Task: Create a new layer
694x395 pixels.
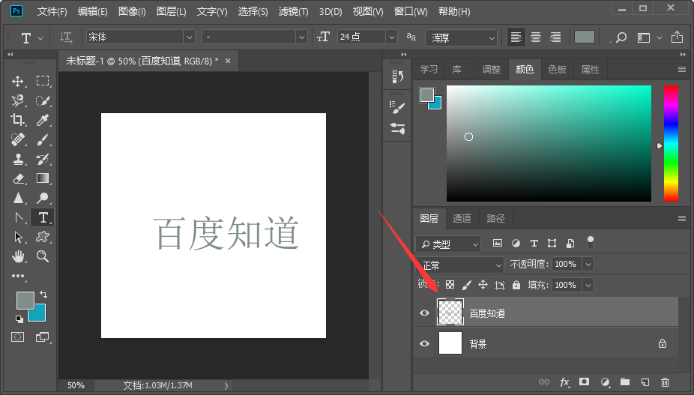Action: 645,382
